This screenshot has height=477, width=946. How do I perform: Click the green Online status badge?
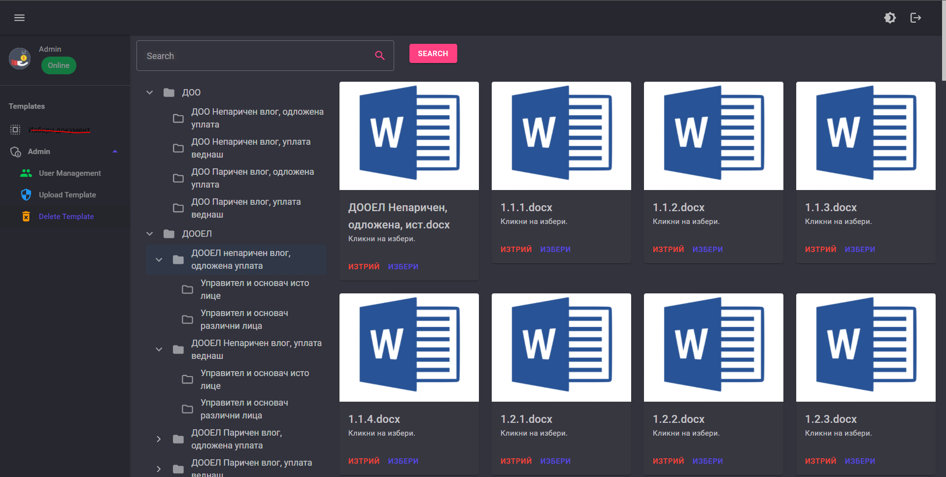click(59, 65)
